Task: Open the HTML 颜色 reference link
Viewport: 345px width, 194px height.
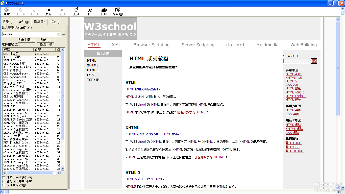Action: [x=293, y=88]
